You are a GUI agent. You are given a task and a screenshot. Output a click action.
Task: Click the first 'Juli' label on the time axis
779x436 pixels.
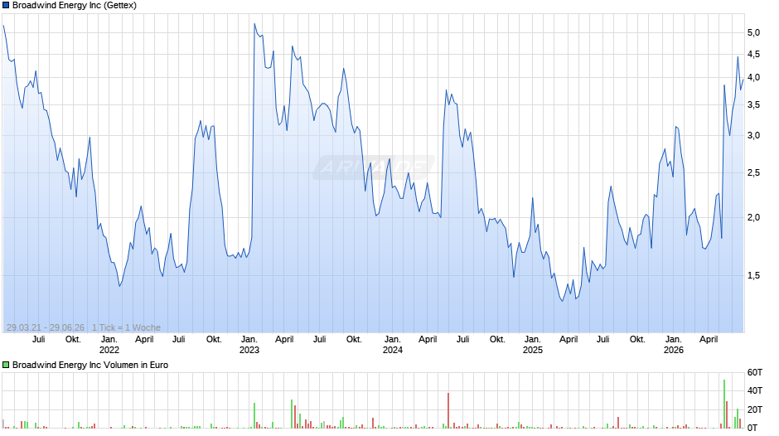pyautogui.click(x=39, y=340)
